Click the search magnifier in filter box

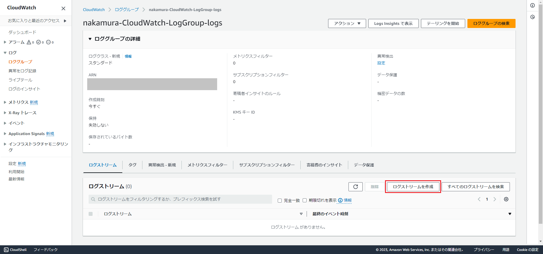(93, 199)
